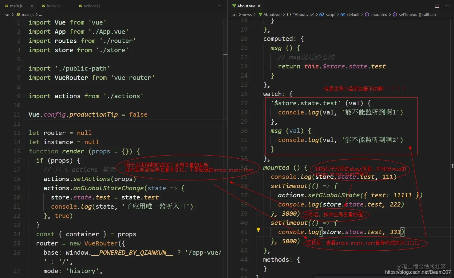Viewport: 454px width, 278px height.
Task: Click '__POWERED_BY_QIANKUN__' in main.js
Action: tap(132, 253)
